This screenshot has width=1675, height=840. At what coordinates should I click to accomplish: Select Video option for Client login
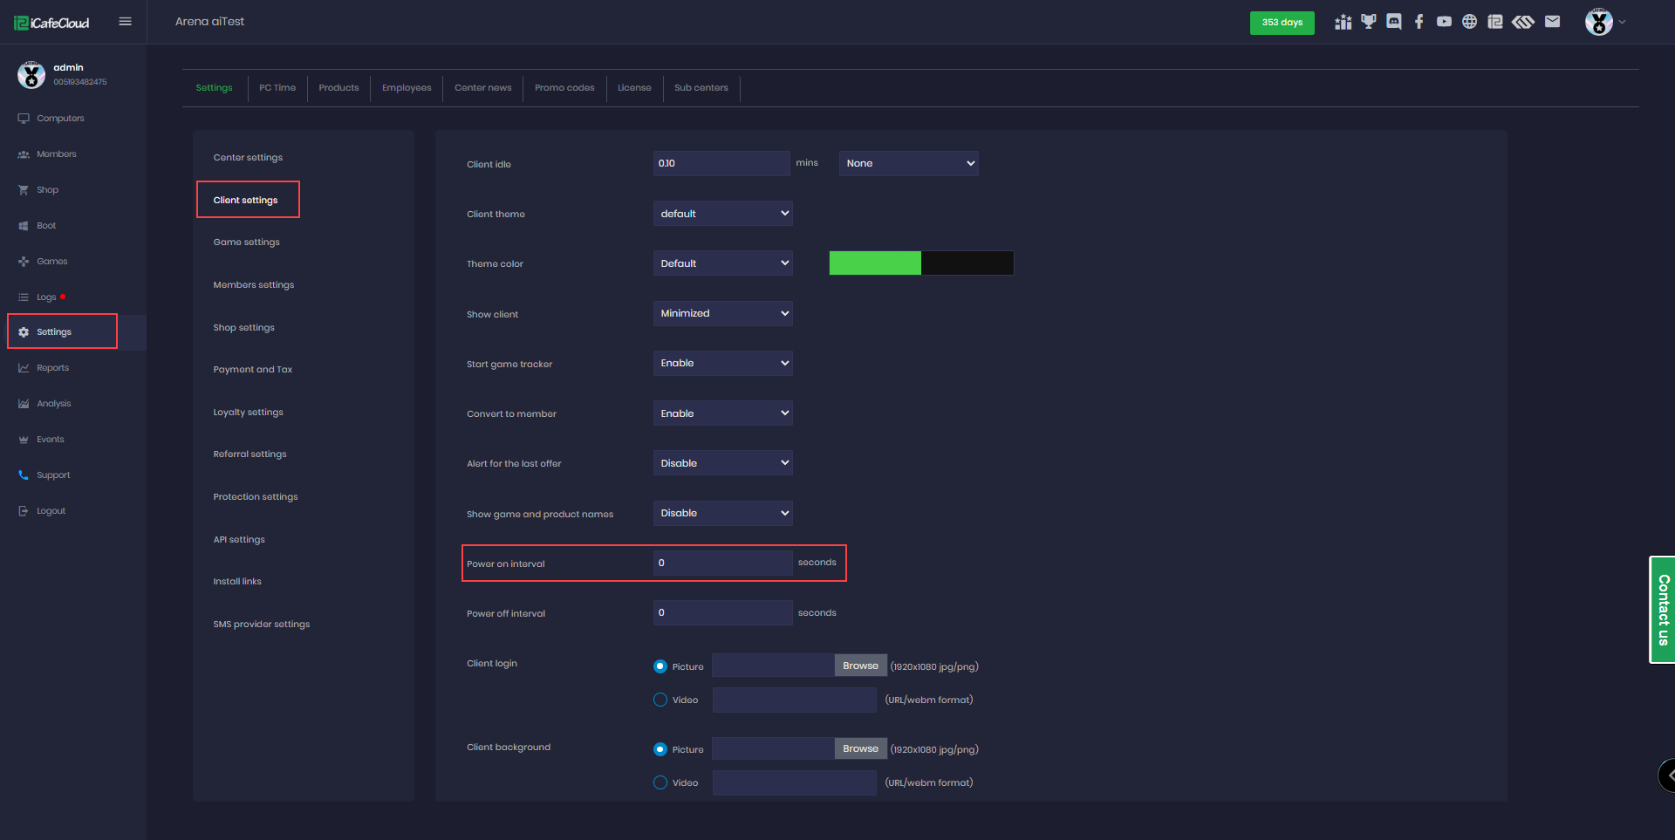[660, 700]
